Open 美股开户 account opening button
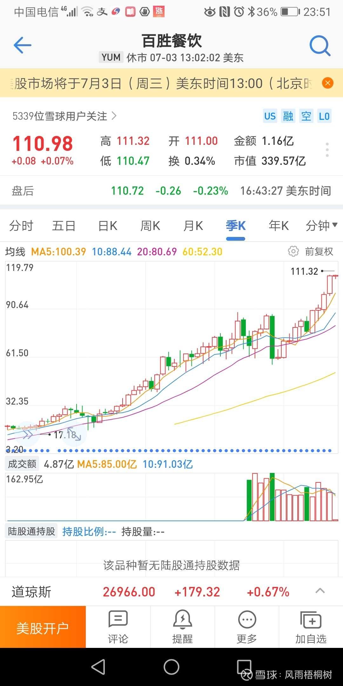Viewport: 343px width, 686px height. pos(43,627)
